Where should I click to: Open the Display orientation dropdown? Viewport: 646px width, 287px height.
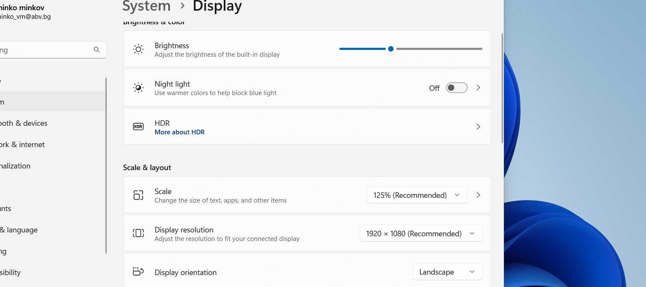tap(447, 272)
